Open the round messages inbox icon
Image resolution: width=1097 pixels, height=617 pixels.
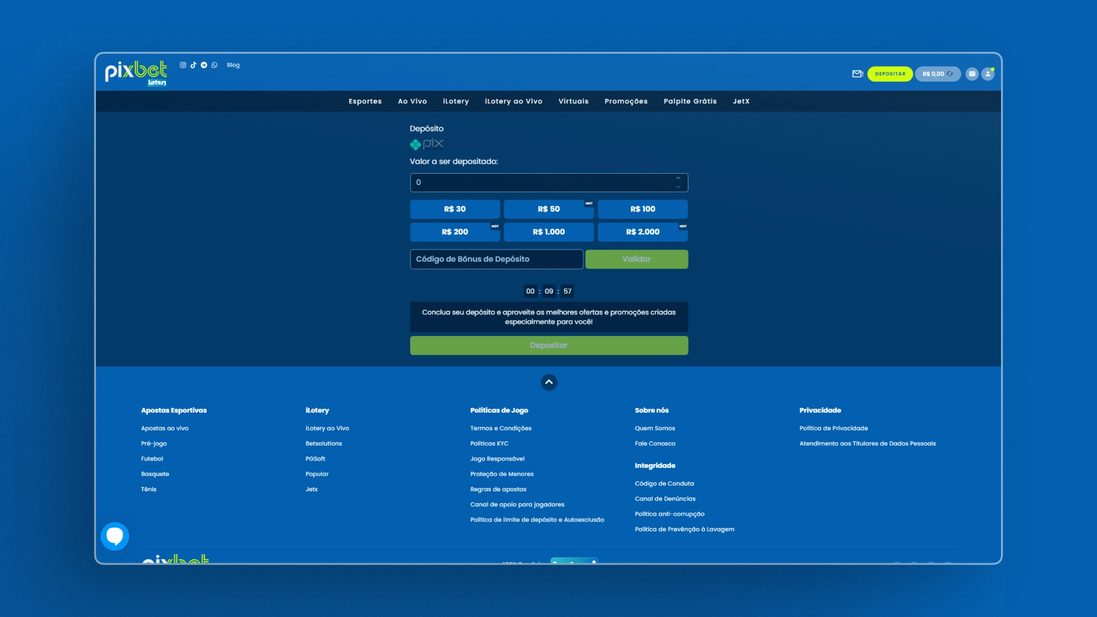tap(972, 74)
